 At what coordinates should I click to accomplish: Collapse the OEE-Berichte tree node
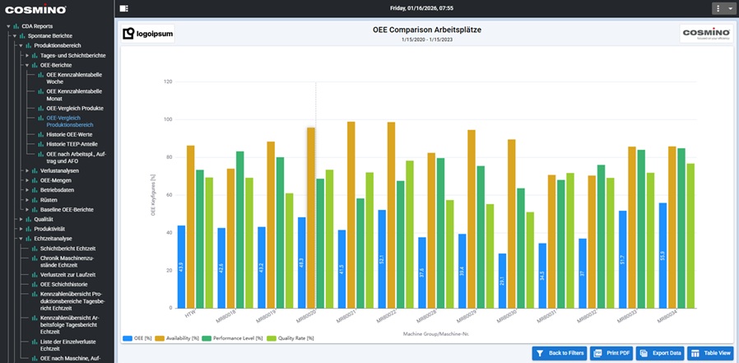27,64
